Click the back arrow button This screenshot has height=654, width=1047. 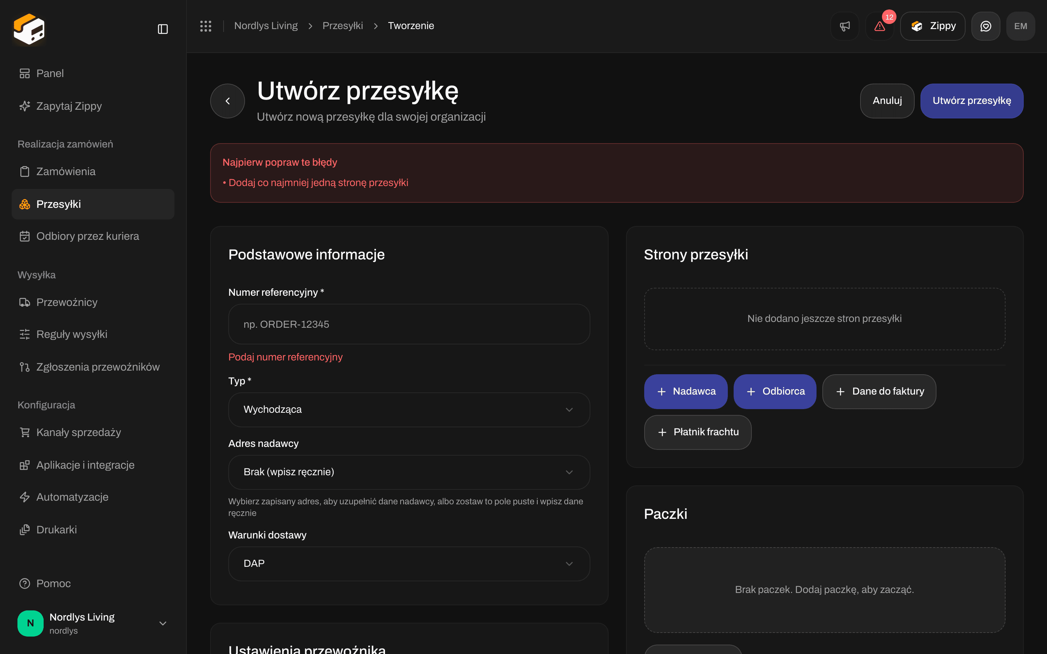tap(228, 101)
